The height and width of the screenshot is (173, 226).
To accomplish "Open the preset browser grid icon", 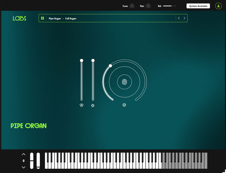I will (x=43, y=18).
